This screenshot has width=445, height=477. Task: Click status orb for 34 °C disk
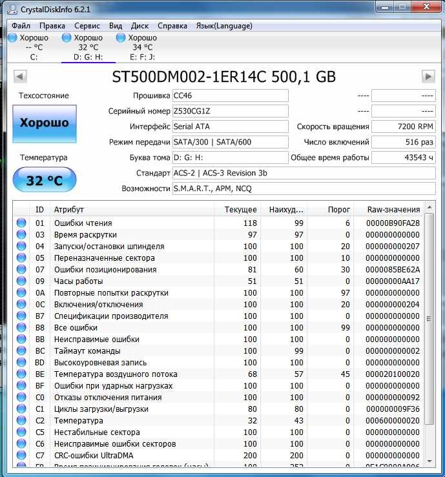point(121,37)
